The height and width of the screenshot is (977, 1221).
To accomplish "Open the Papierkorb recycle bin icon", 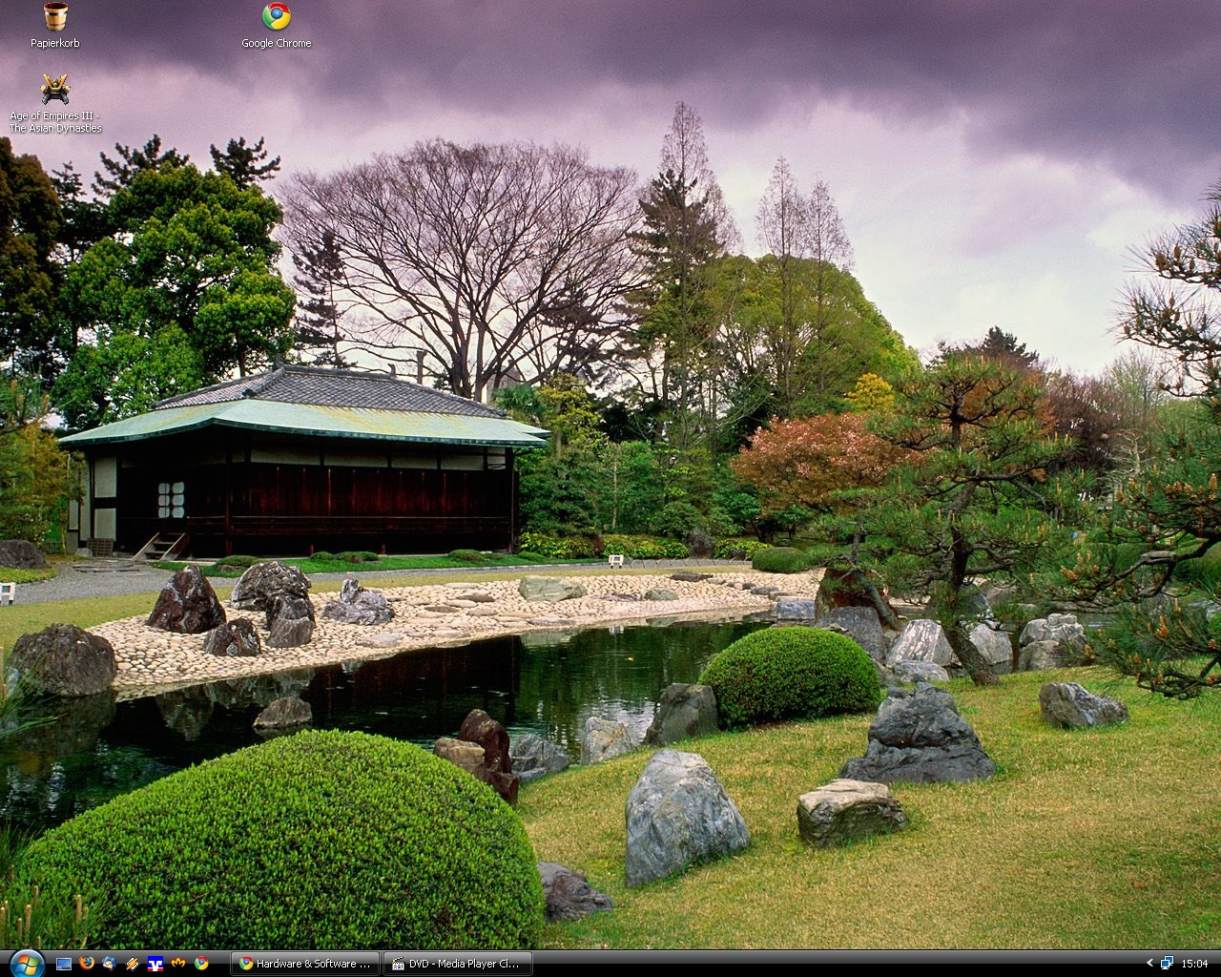I will coord(54,16).
